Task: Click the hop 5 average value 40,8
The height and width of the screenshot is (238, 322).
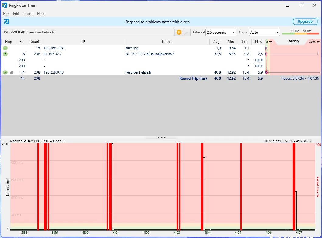Action: point(218,72)
